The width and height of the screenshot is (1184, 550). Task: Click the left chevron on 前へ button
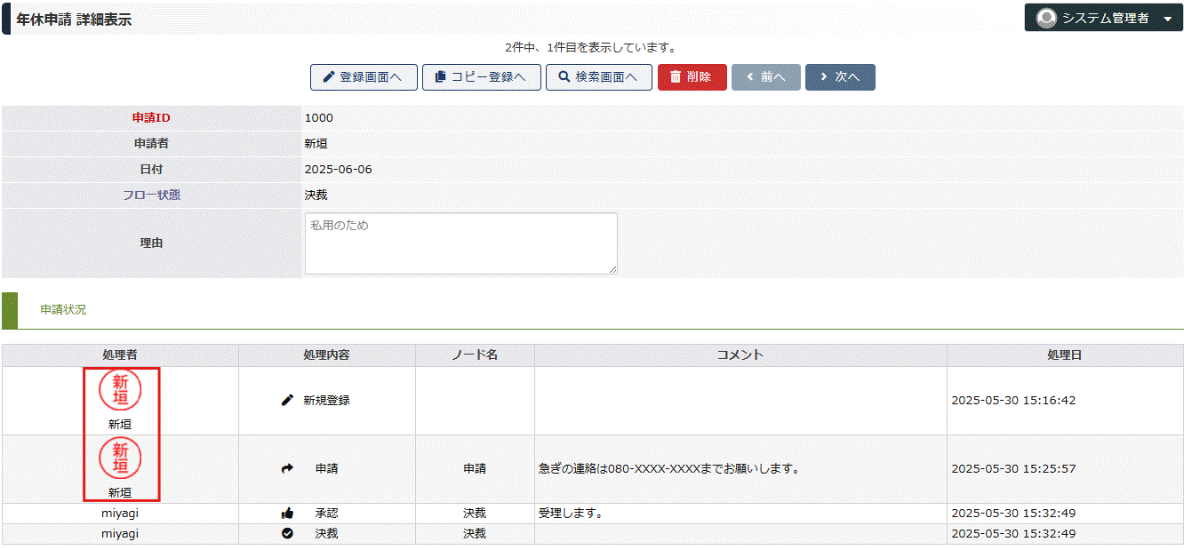point(750,77)
